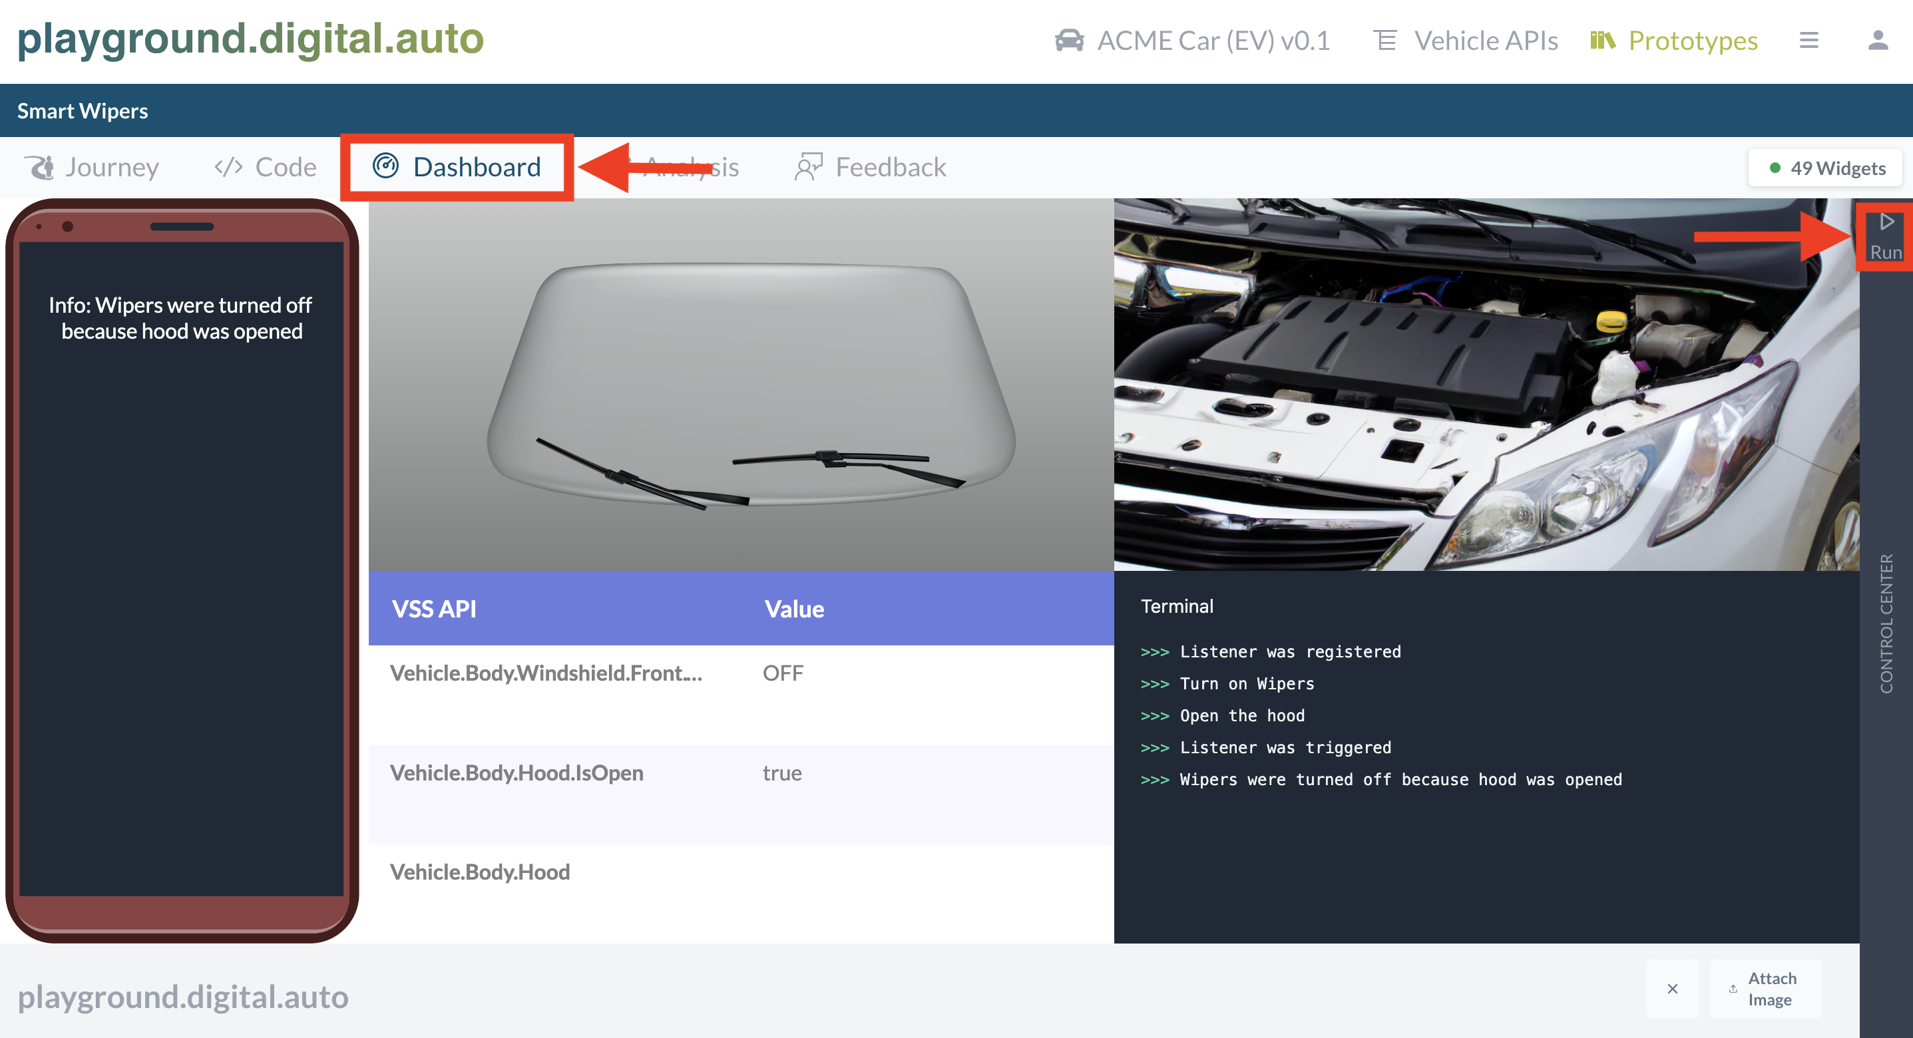Go to the Prototypes section
The width and height of the screenshot is (1913, 1038).
coord(1693,40)
